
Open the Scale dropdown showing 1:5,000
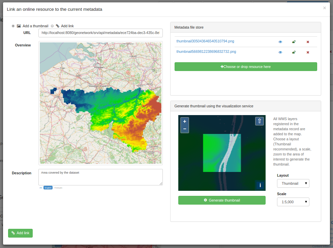(293, 202)
